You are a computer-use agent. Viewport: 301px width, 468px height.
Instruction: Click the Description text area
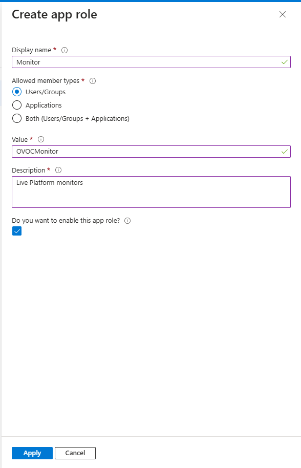tap(151, 192)
